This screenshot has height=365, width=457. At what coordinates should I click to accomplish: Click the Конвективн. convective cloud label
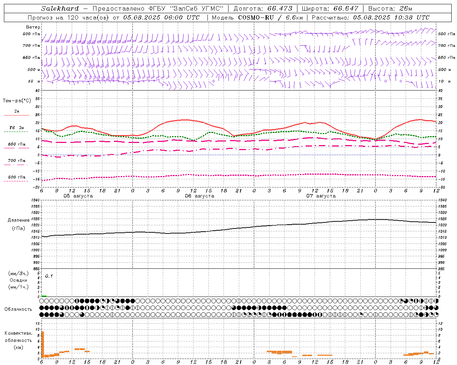tap(18, 333)
